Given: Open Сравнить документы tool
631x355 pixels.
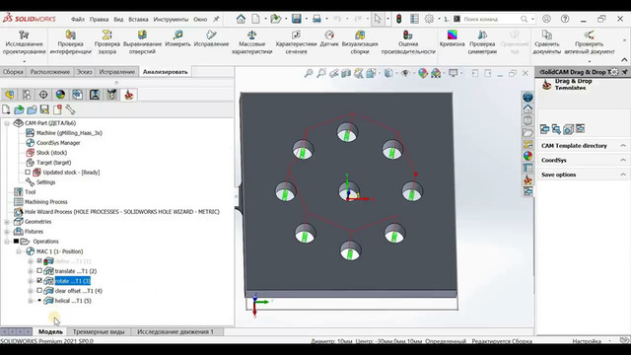Looking at the screenshot, I should tap(546, 41).
